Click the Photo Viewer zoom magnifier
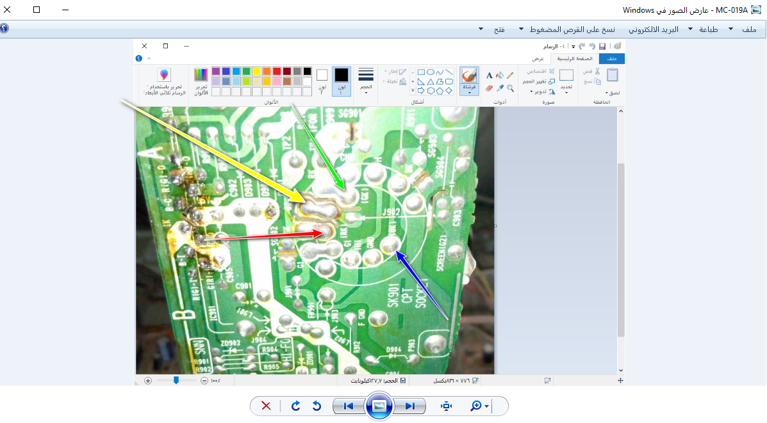 [x=475, y=406]
